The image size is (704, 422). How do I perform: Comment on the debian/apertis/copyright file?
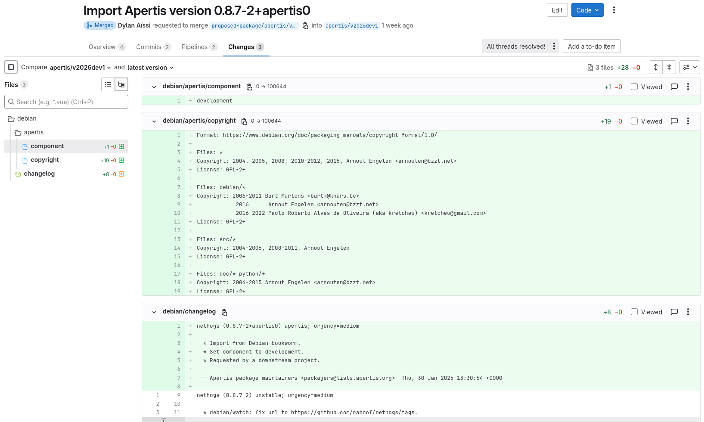[x=674, y=121]
